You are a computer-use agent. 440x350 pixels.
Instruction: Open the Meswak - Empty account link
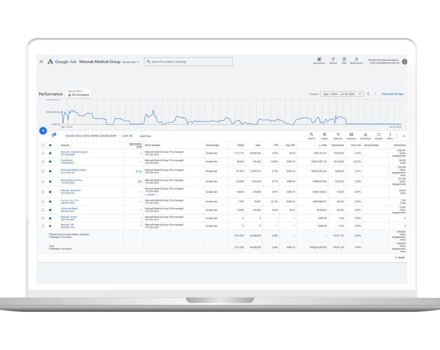(69, 217)
